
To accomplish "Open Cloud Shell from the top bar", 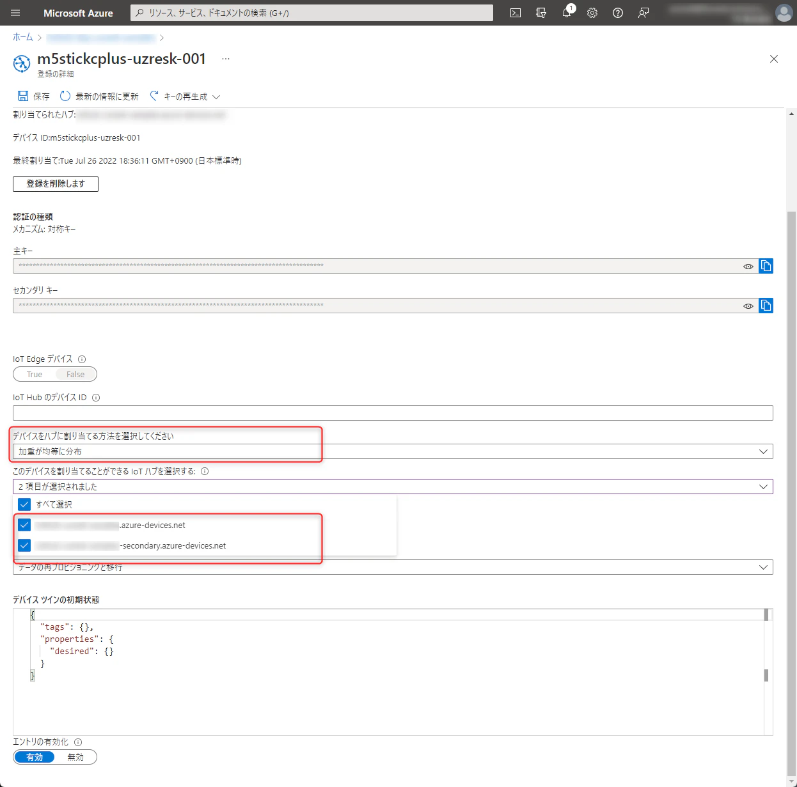I will tap(516, 13).
